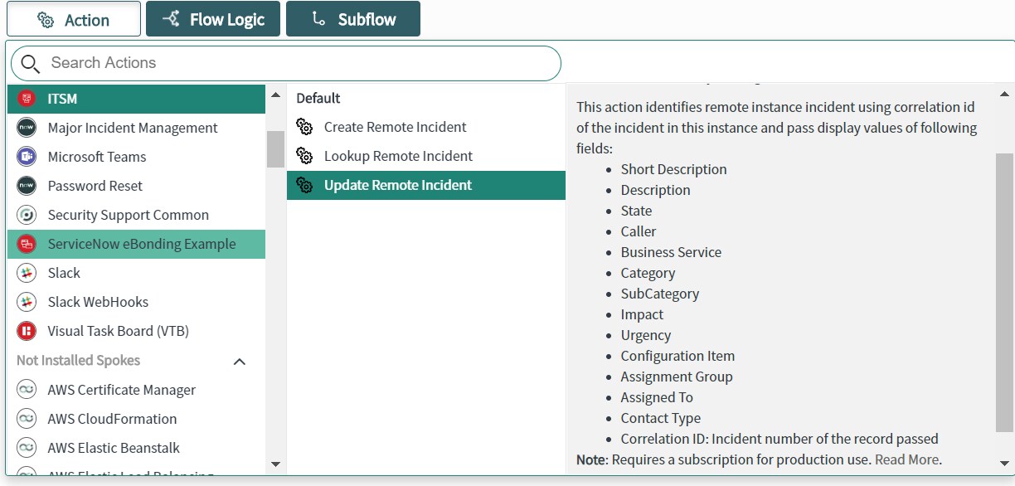The height and width of the screenshot is (486, 1015).
Task: Click the Urgency bullet text
Action: [x=646, y=335]
